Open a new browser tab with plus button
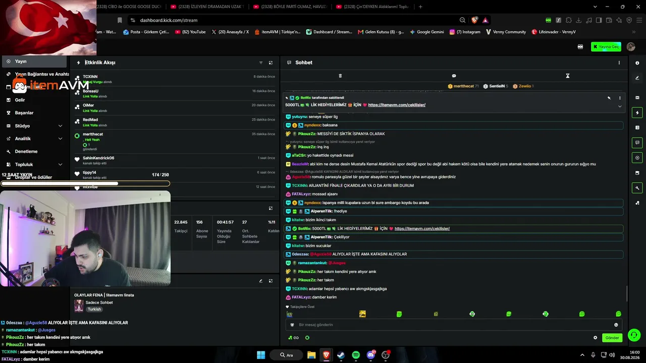 420,7
